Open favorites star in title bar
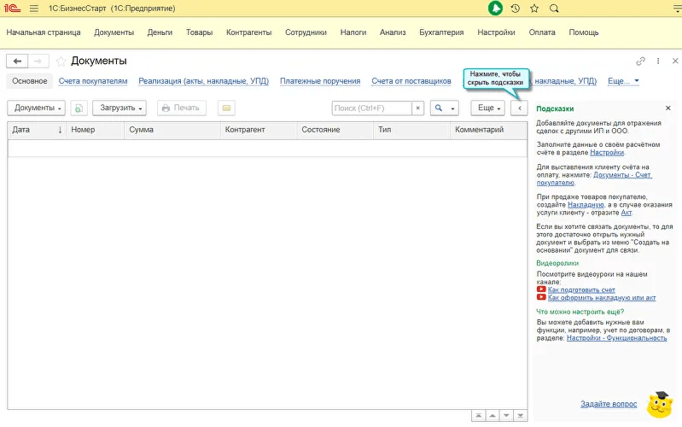This screenshot has height=427, width=682. (534, 9)
